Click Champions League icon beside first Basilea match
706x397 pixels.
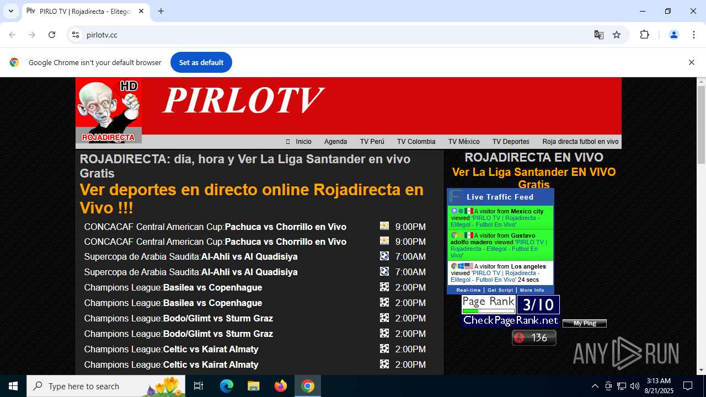point(384,287)
